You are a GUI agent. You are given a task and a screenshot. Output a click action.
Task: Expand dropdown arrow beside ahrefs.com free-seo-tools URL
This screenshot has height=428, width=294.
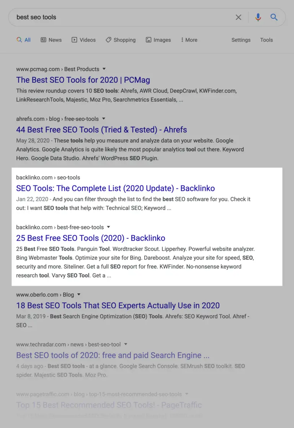(103, 119)
